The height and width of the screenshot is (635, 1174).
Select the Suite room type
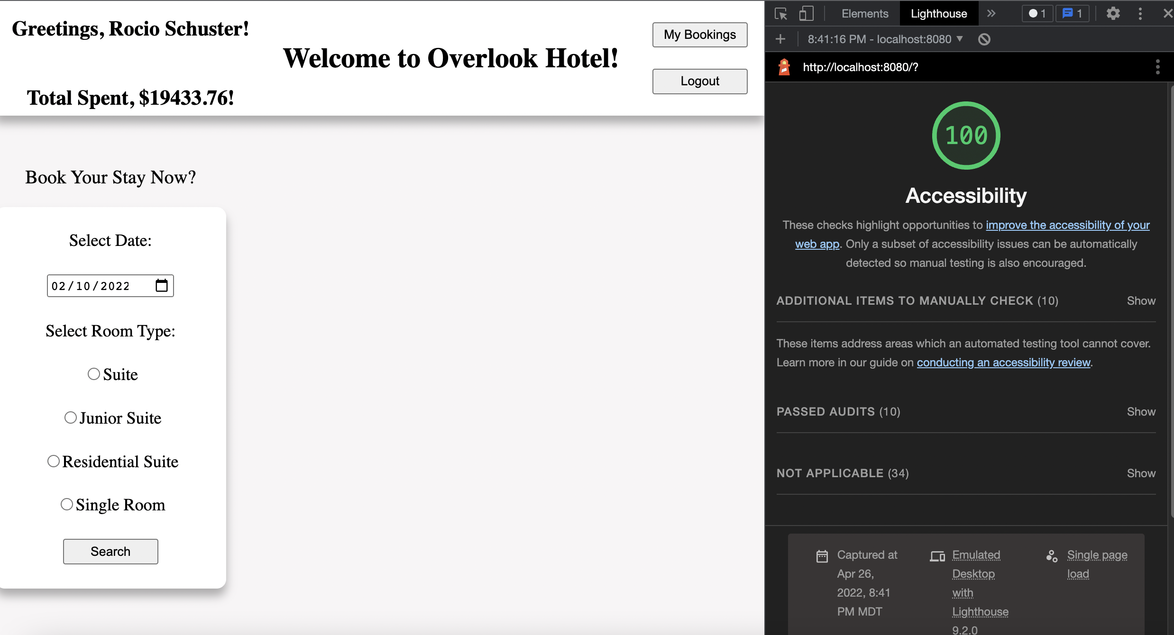point(93,373)
